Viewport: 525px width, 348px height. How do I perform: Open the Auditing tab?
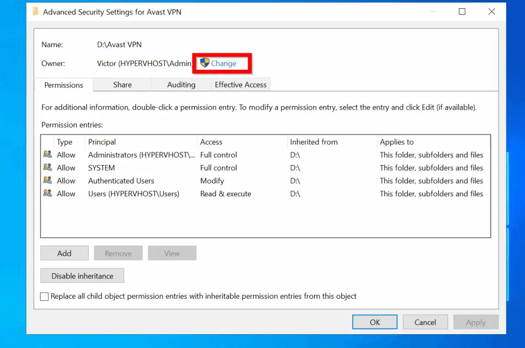coord(180,85)
